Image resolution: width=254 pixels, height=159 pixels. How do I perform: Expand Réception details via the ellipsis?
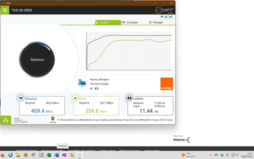pyautogui.click(x=61, y=99)
